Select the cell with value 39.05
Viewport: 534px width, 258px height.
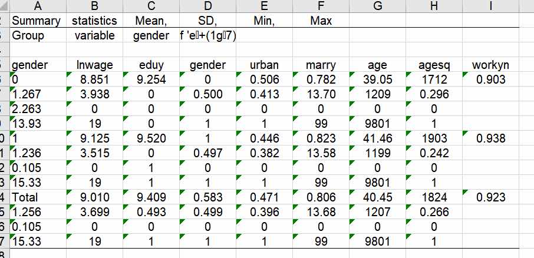pyautogui.click(x=377, y=80)
